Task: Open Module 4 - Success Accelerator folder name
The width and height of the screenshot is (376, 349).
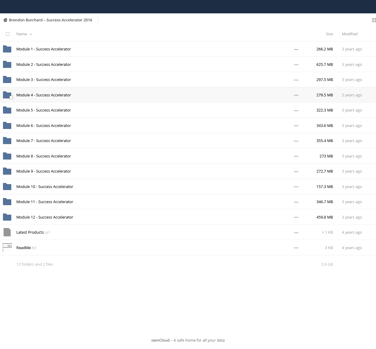Action: [44, 95]
